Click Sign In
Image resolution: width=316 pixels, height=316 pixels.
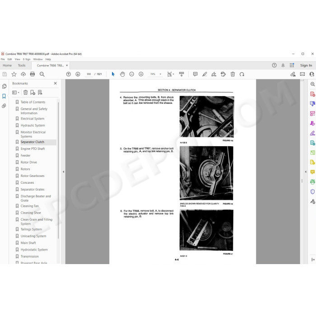coord(306,65)
